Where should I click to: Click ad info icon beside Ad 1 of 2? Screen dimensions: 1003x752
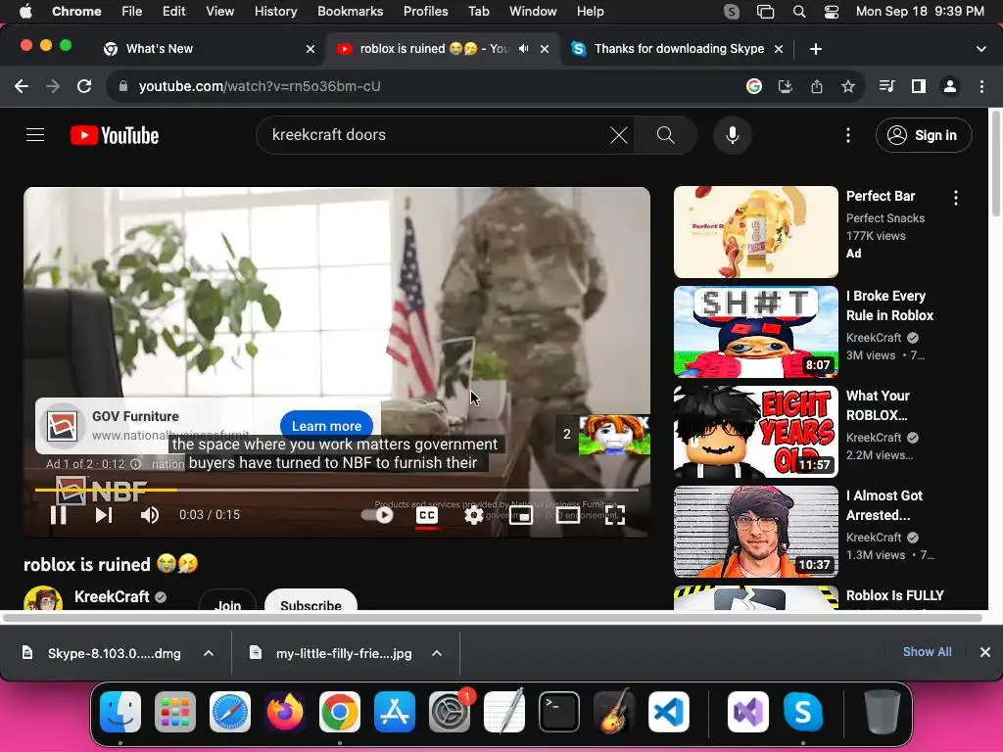[x=135, y=463]
